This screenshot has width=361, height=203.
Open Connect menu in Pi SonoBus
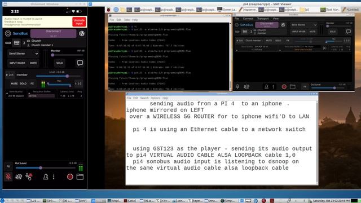[248, 19]
